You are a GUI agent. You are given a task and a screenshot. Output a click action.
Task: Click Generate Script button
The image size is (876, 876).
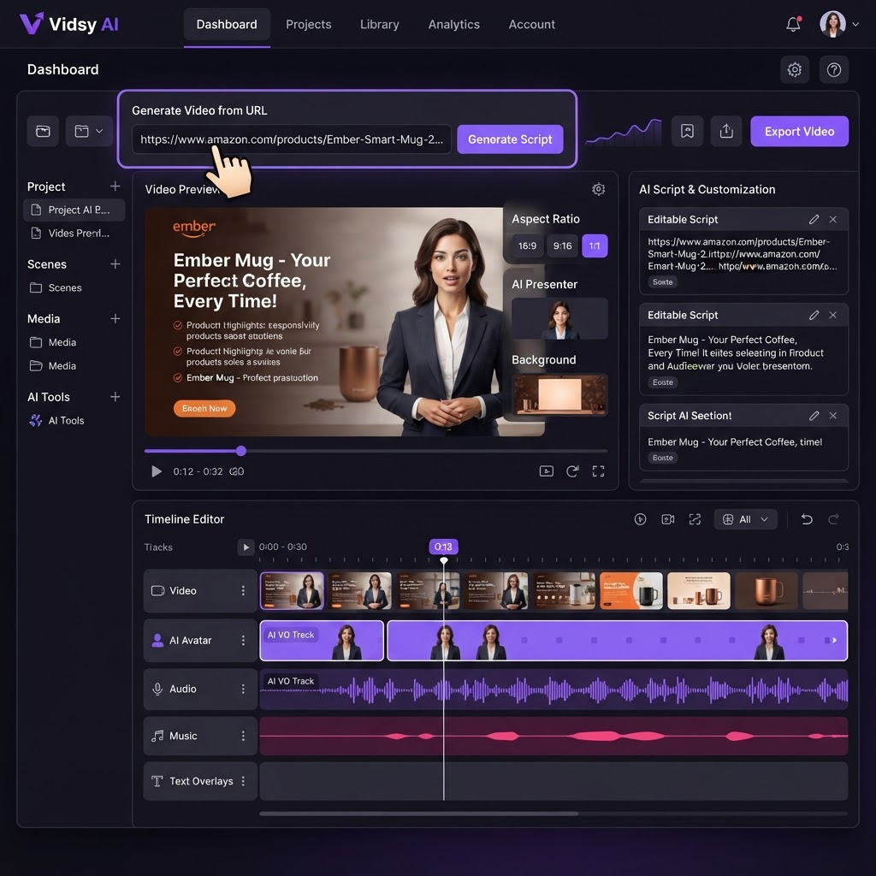(510, 139)
